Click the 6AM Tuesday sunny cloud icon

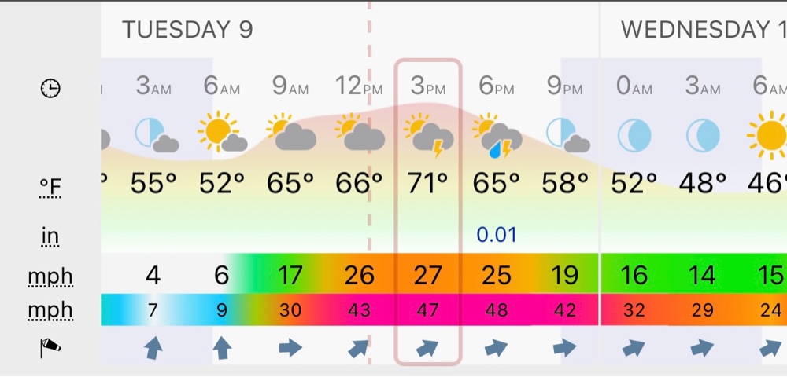(222, 132)
